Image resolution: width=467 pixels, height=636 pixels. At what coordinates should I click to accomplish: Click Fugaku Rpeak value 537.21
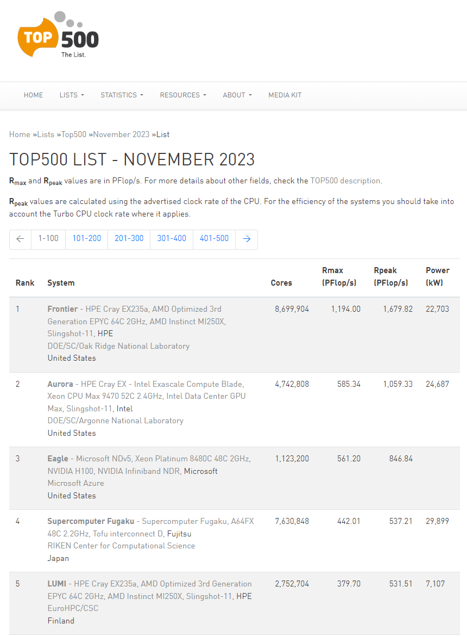click(x=401, y=521)
